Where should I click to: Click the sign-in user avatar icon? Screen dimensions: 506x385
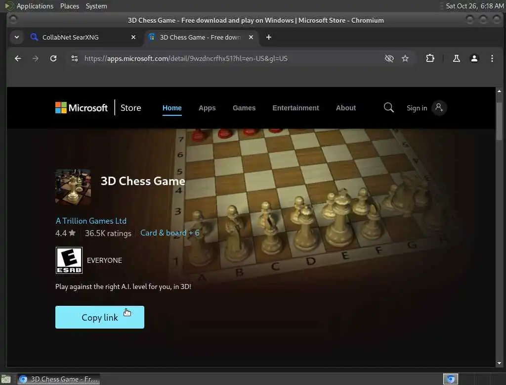pos(439,108)
